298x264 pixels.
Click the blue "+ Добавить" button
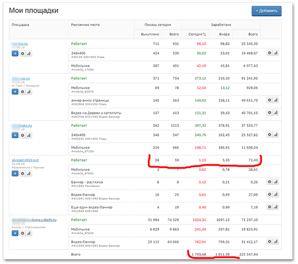point(266,11)
